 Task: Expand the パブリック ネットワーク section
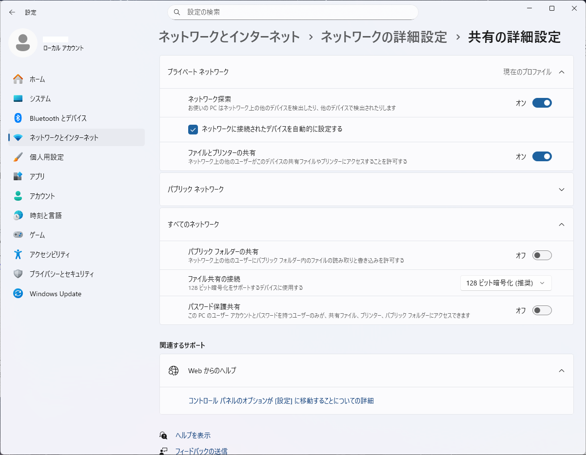click(561, 189)
